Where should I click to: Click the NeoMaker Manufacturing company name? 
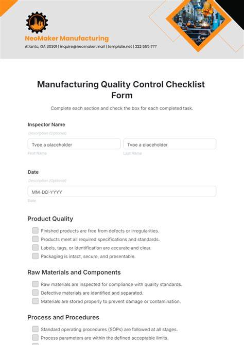67,38
